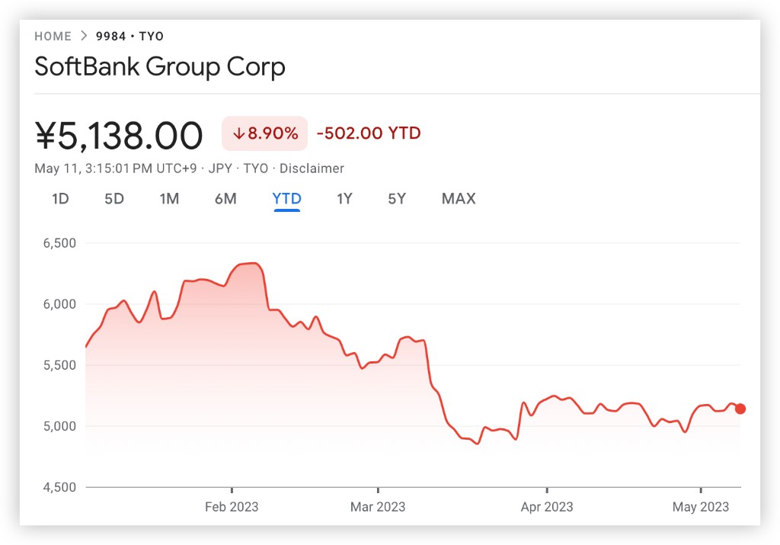The height and width of the screenshot is (545, 780).
Task: Select the 1M time range
Action: [x=169, y=199]
